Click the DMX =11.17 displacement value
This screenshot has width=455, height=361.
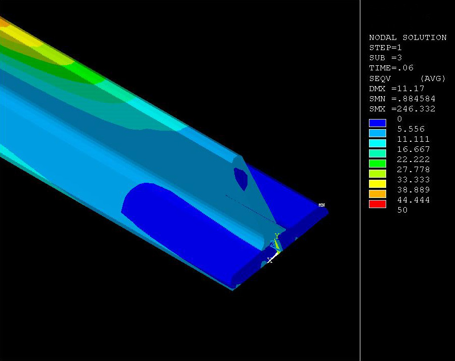click(x=396, y=89)
